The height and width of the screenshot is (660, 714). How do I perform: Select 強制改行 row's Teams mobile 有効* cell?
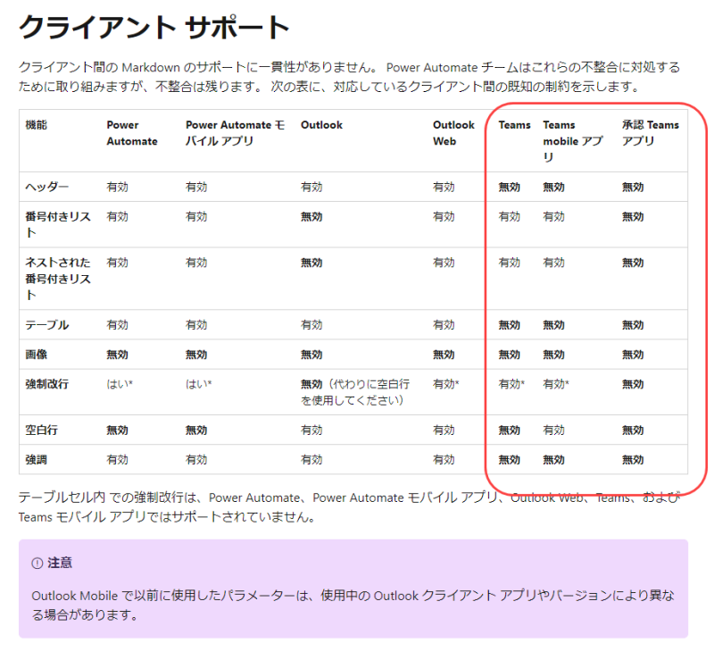tap(556, 384)
